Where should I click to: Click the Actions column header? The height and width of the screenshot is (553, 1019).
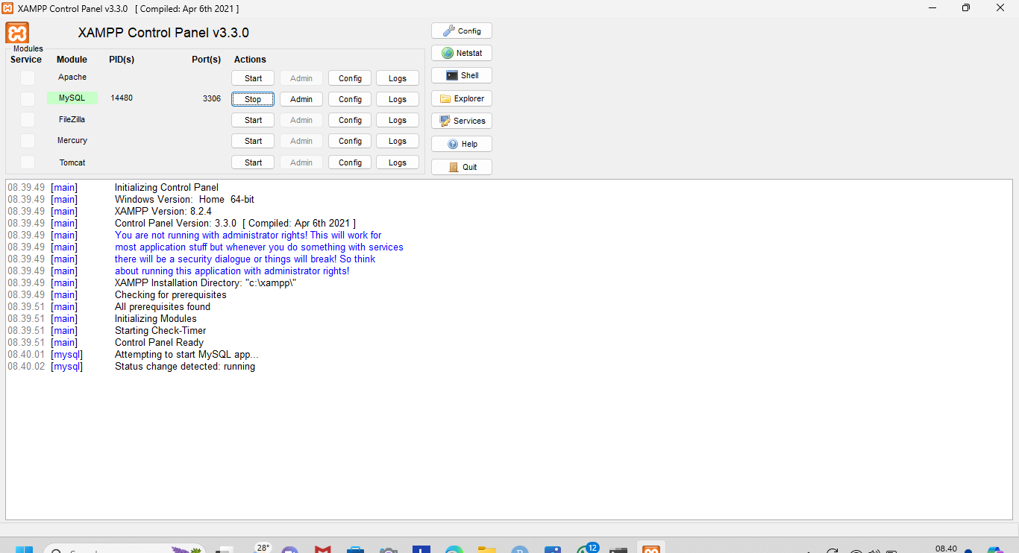pos(250,60)
